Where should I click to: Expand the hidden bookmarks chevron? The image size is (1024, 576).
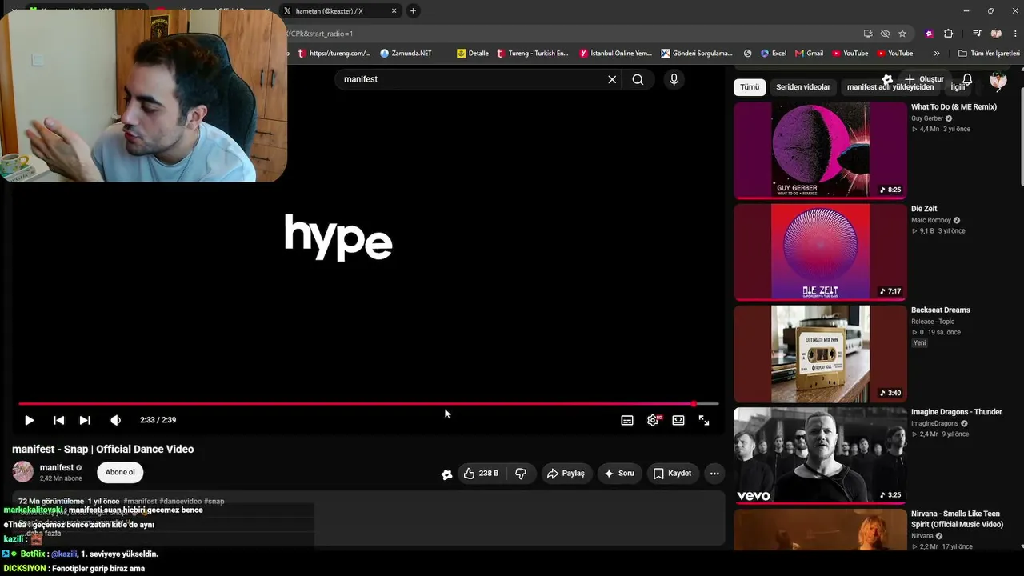click(x=937, y=54)
